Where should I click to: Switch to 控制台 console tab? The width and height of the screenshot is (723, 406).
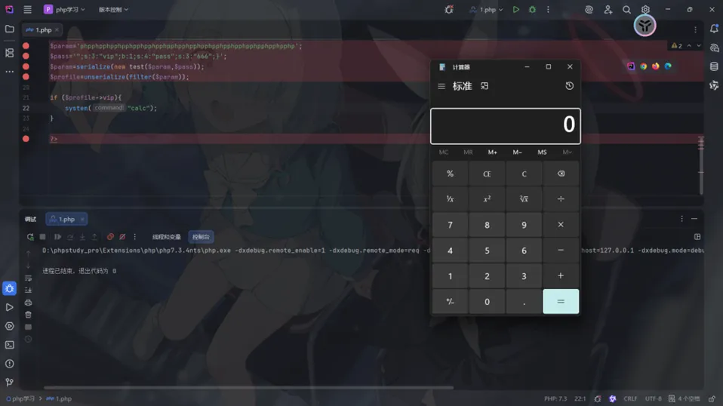[201, 237]
